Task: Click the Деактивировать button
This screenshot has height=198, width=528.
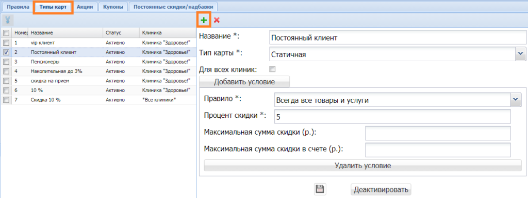Action: click(381, 189)
